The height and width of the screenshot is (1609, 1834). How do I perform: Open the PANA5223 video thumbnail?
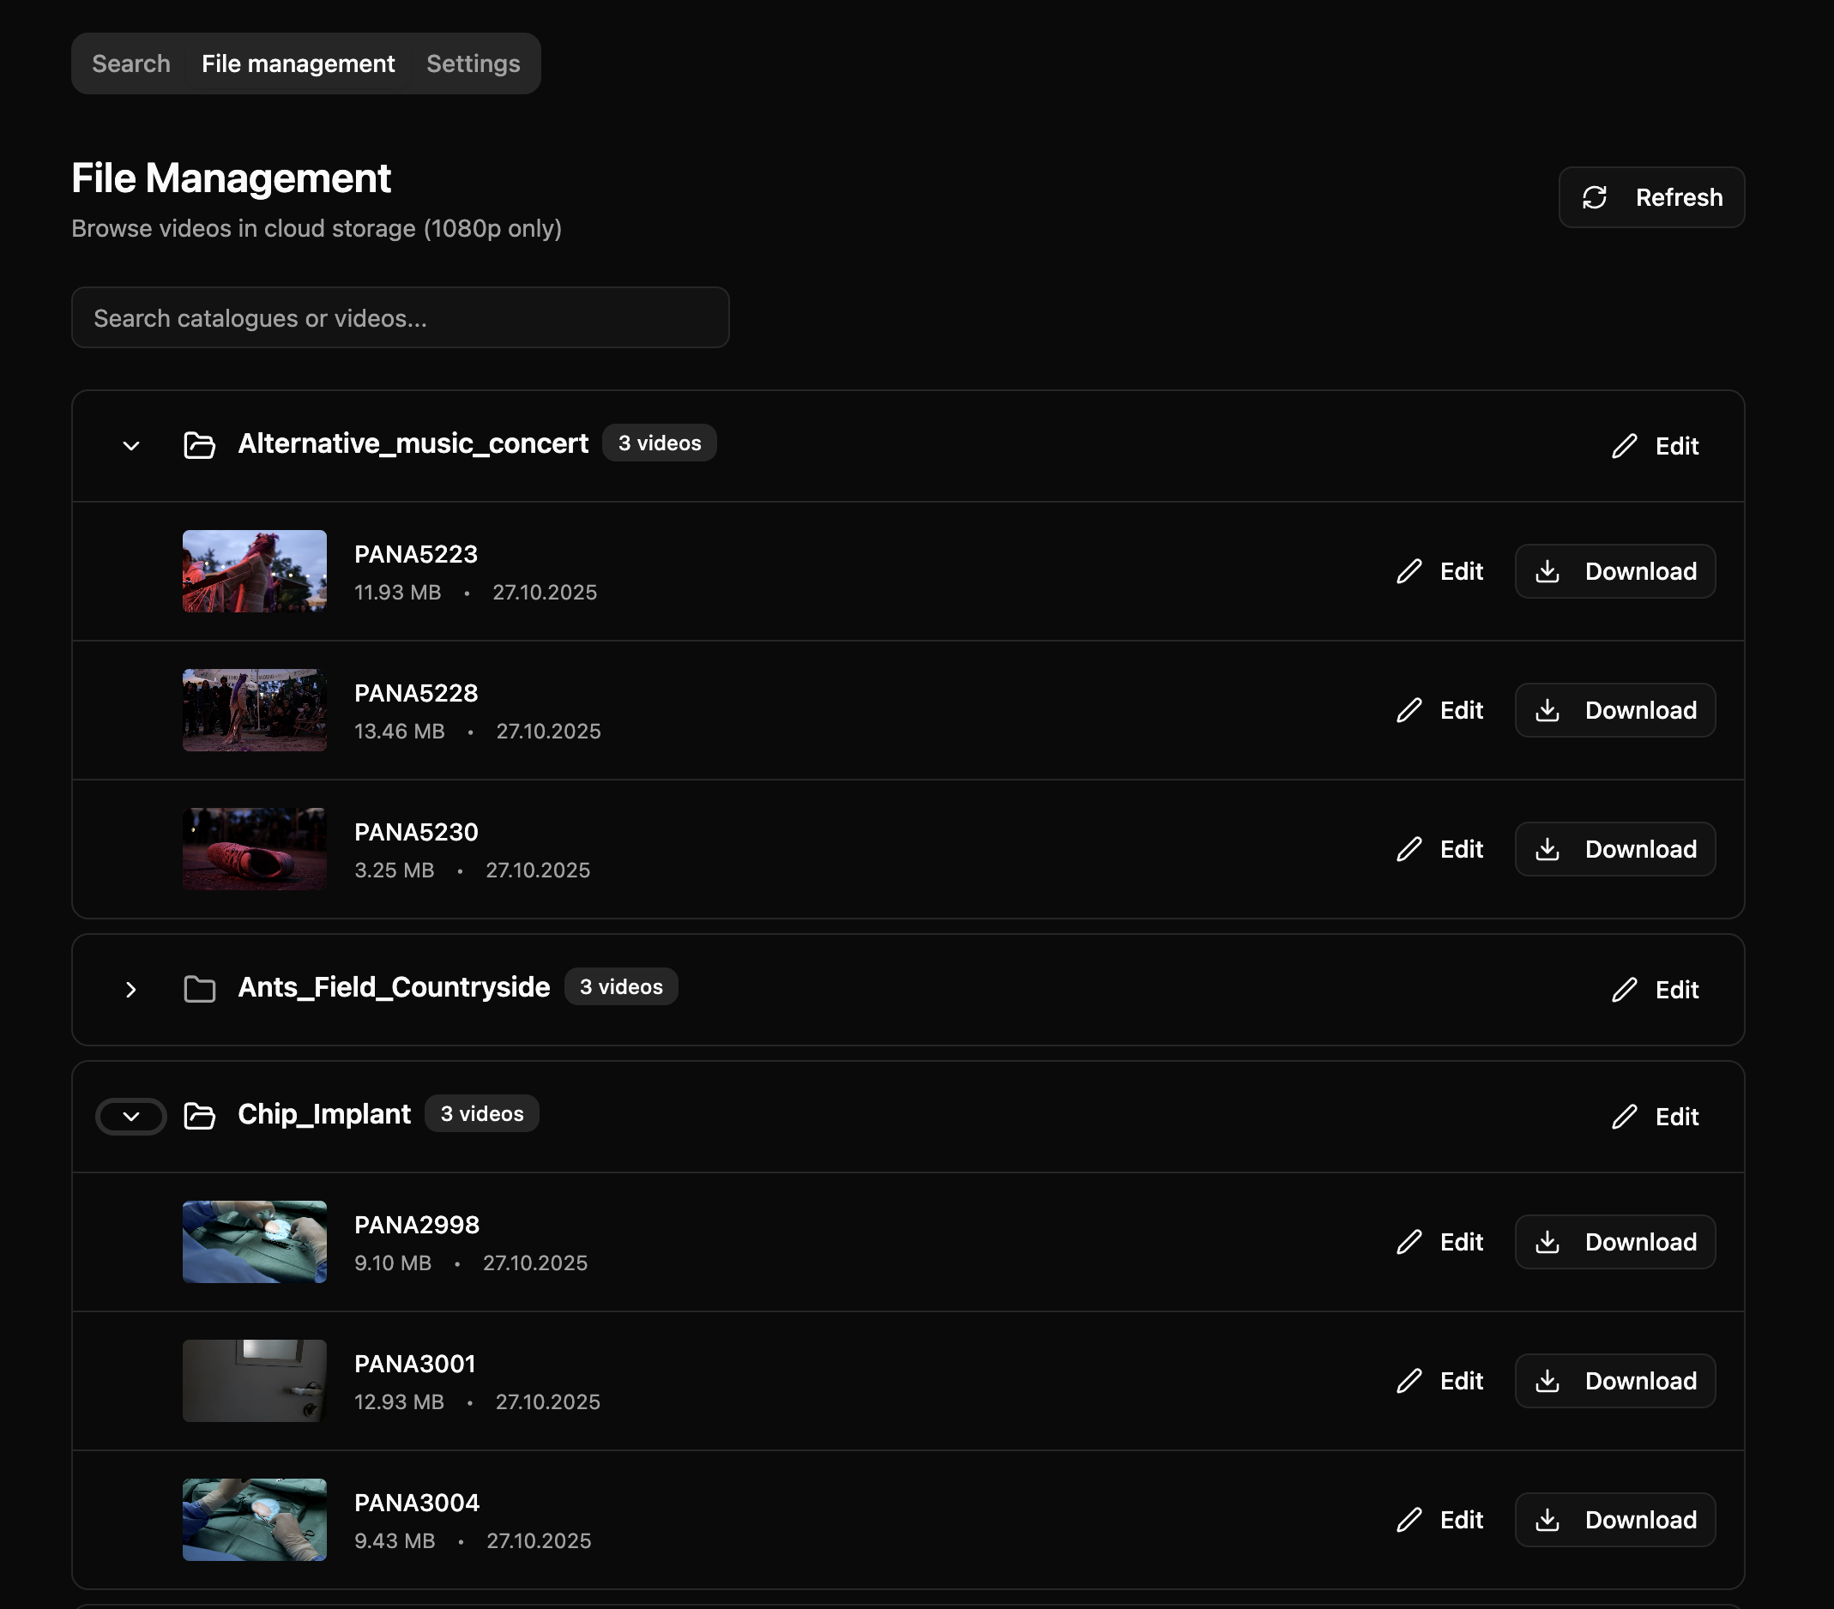coord(254,571)
